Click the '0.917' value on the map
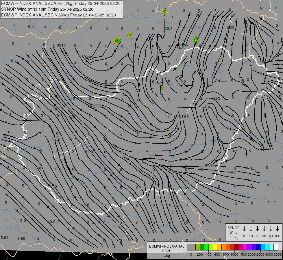The image size is (283, 260). click(x=55, y=222)
